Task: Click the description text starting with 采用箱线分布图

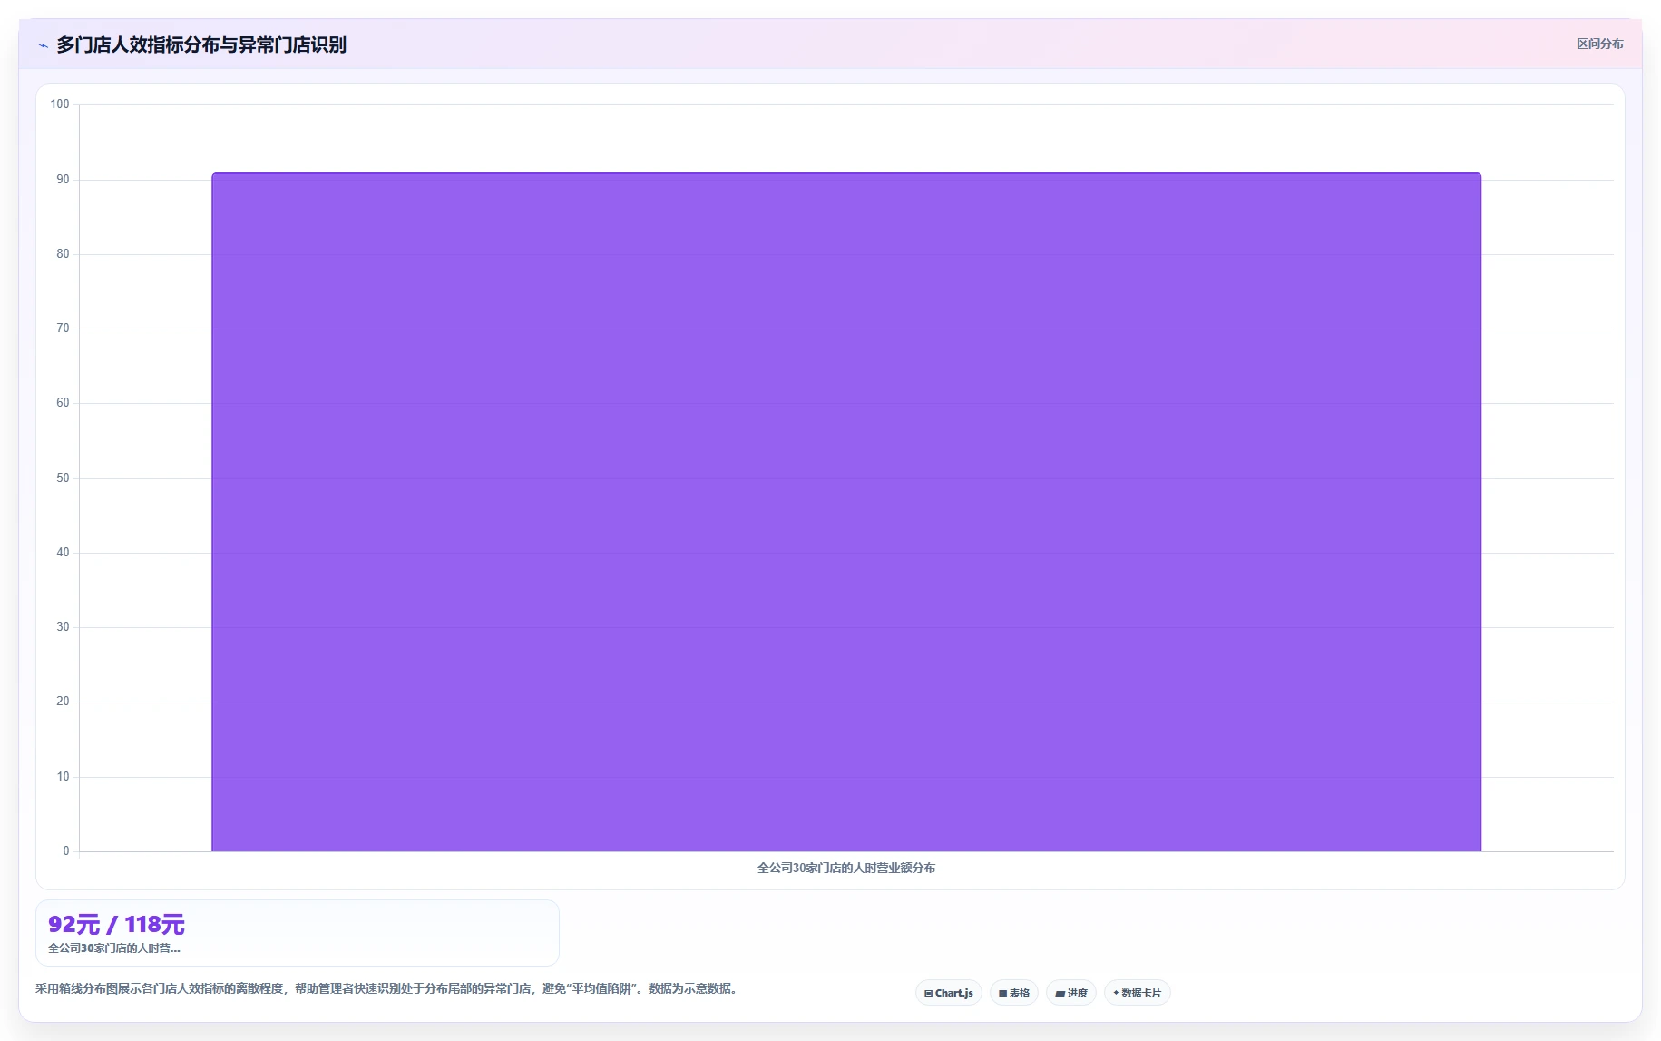Action: [x=388, y=988]
